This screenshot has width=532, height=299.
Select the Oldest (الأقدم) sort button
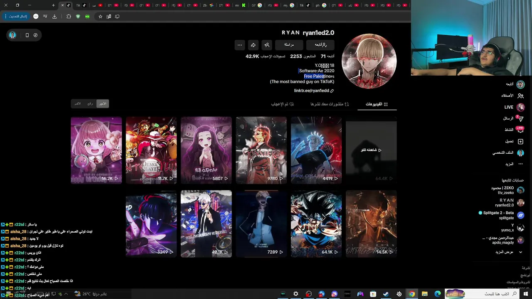78,103
